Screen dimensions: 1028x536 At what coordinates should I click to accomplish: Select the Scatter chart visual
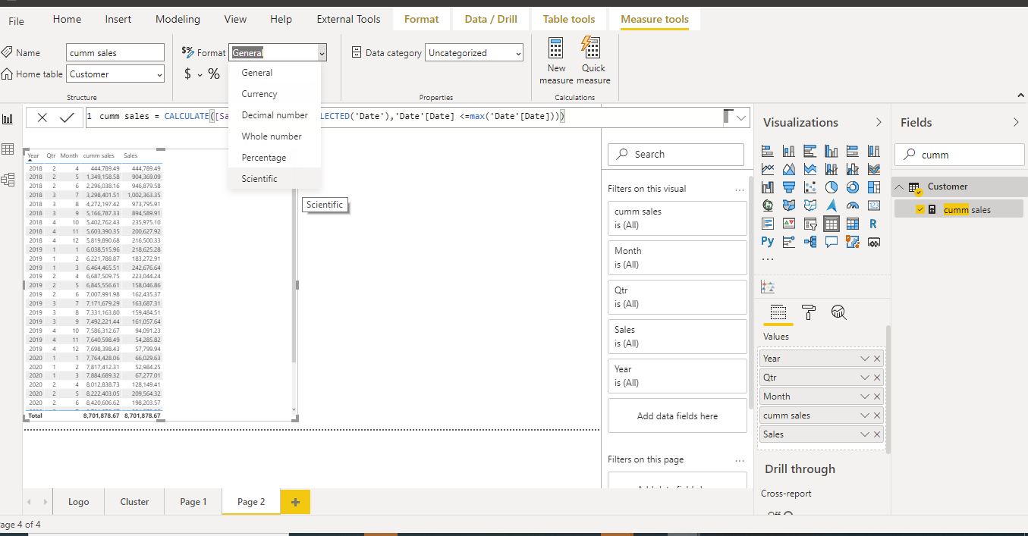[810, 187]
